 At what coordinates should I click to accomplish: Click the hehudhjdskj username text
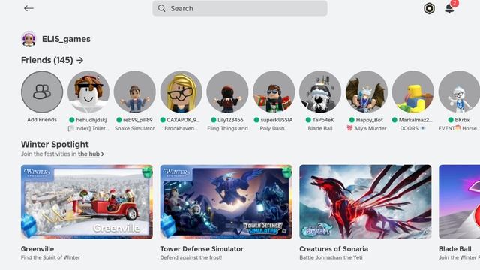(x=91, y=120)
